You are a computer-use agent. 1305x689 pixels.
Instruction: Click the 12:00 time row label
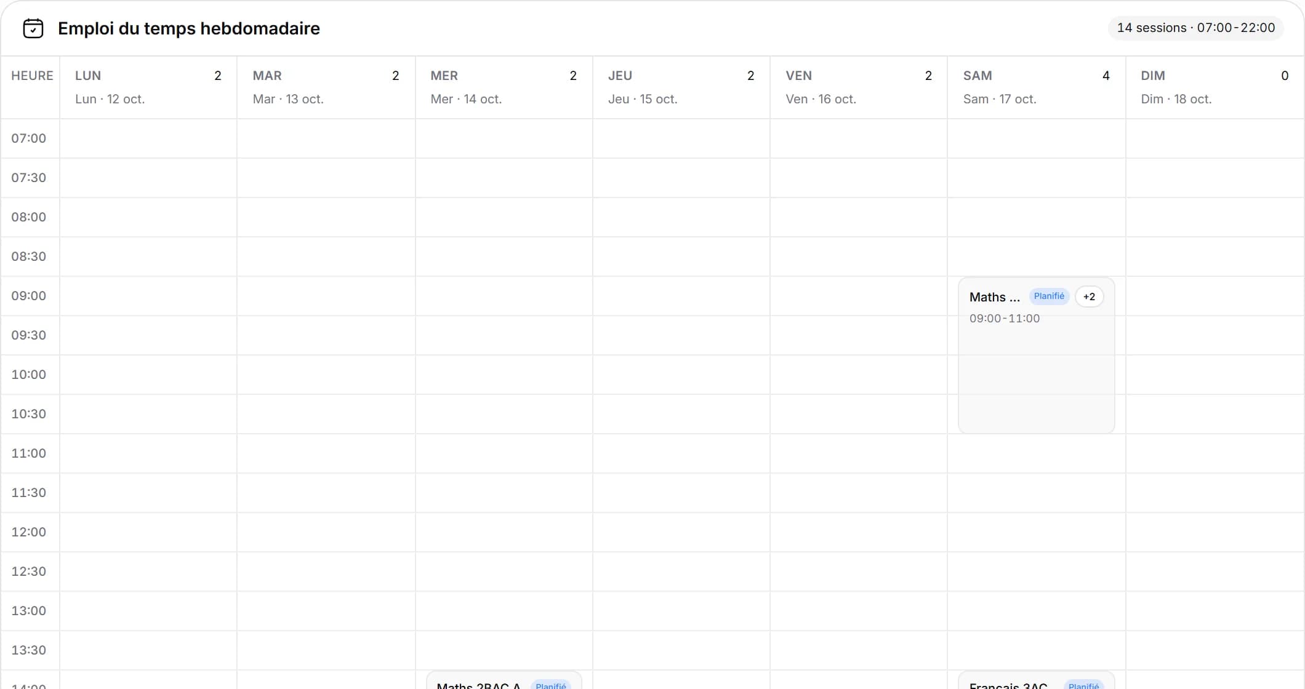pyautogui.click(x=29, y=532)
